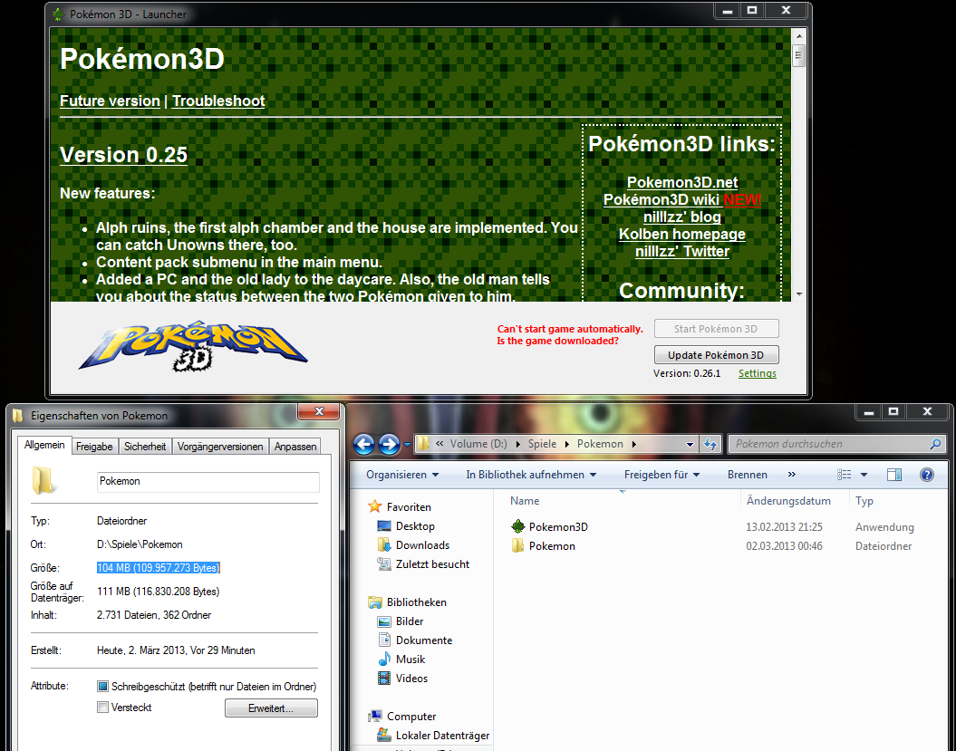Click the search magnifier icon in Explorer

click(935, 445)
